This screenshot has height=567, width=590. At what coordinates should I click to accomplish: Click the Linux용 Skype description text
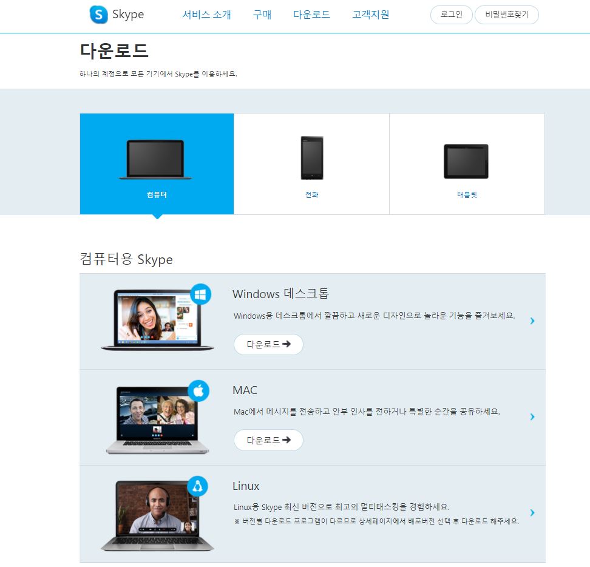click(x=342, y=507)
